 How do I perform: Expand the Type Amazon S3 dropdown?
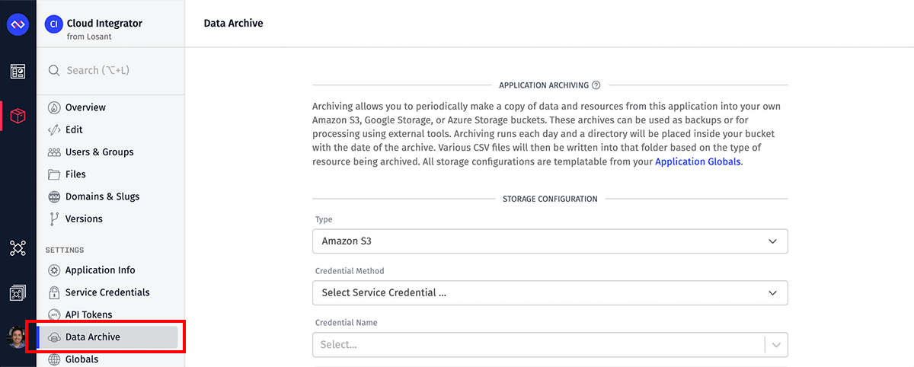coord(550,241)
